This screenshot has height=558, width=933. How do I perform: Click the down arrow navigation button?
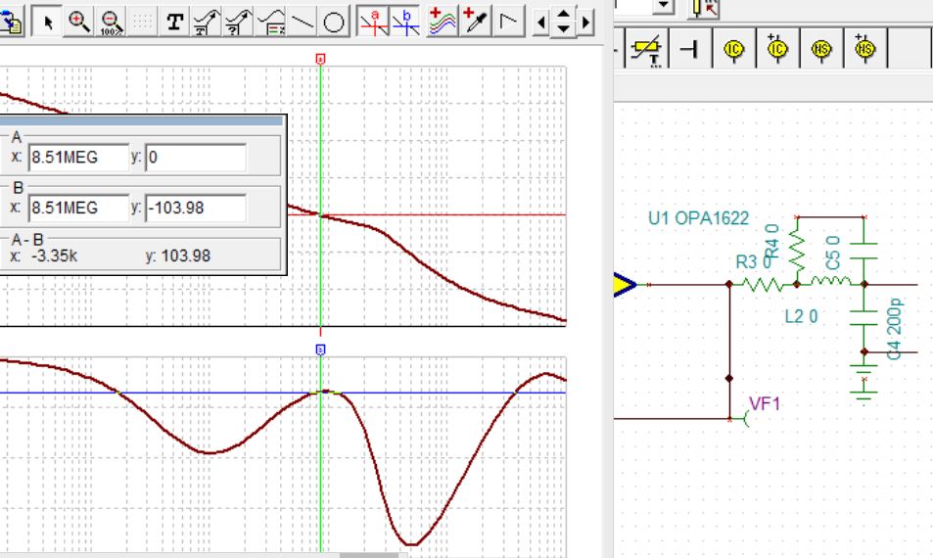click(563, 29)
